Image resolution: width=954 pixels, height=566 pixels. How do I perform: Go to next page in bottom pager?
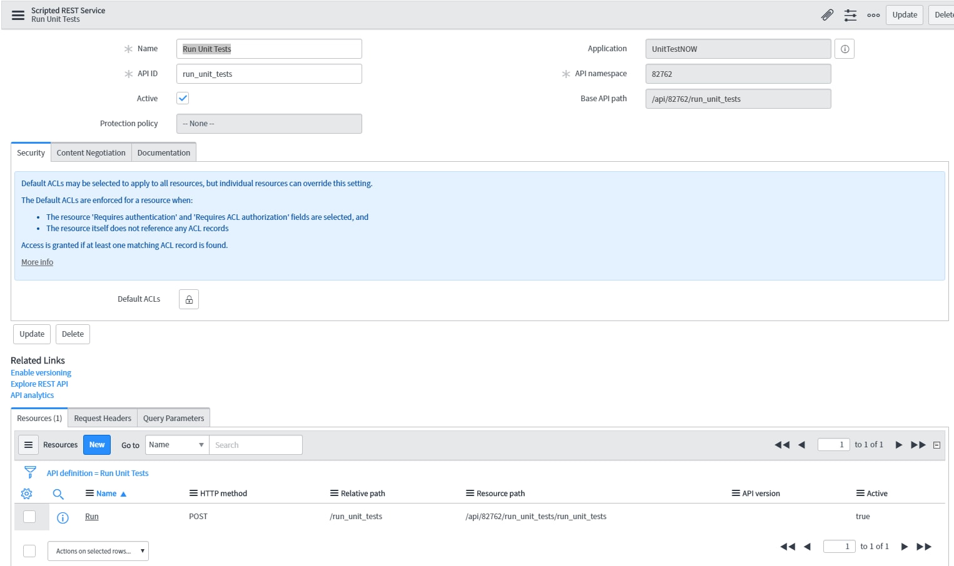click(905, 547)
